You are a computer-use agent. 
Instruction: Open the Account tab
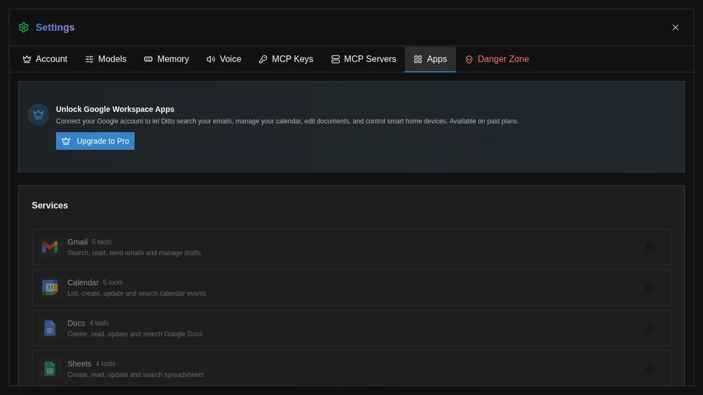coord(45,59)
